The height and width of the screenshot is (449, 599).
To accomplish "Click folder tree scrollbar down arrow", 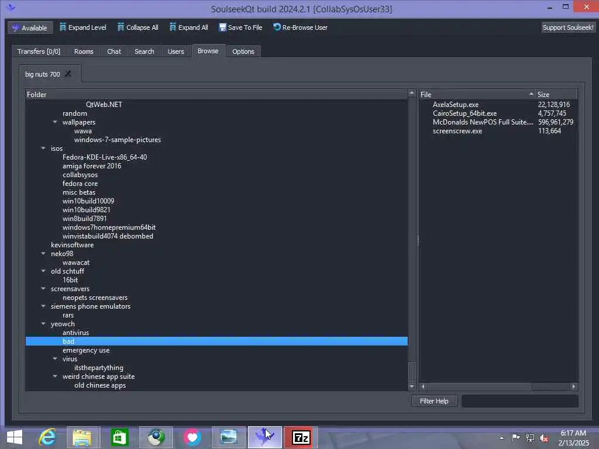I will point(412,386).
